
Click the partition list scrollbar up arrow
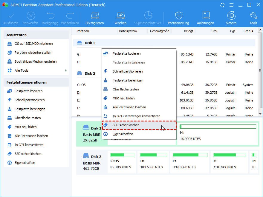(260, 30)
